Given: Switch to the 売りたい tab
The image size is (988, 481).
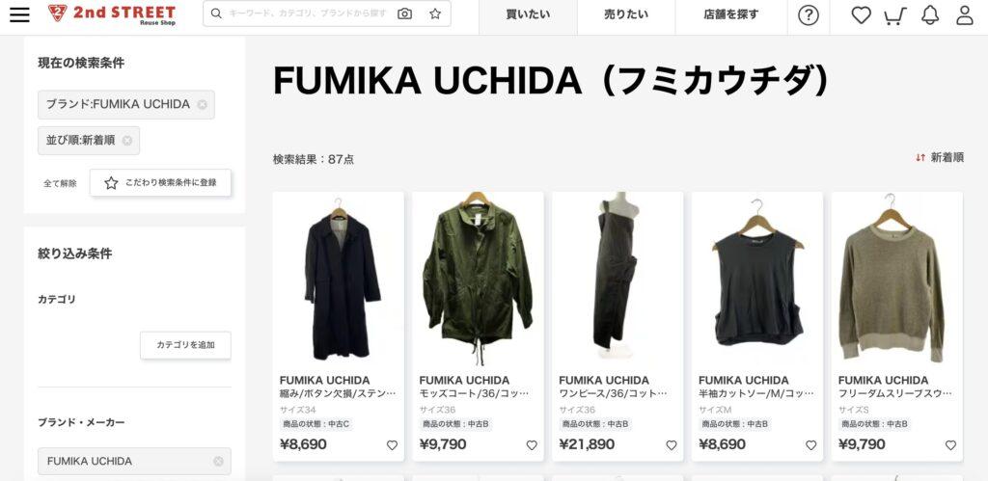Looking at the screenshot, I should click(x=625, y=14).
